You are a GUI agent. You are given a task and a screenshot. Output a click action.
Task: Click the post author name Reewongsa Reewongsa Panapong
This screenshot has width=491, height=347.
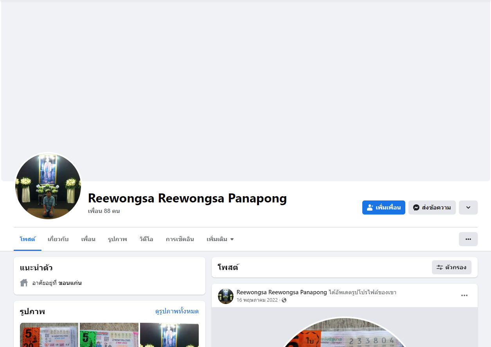tap(282, 292)
